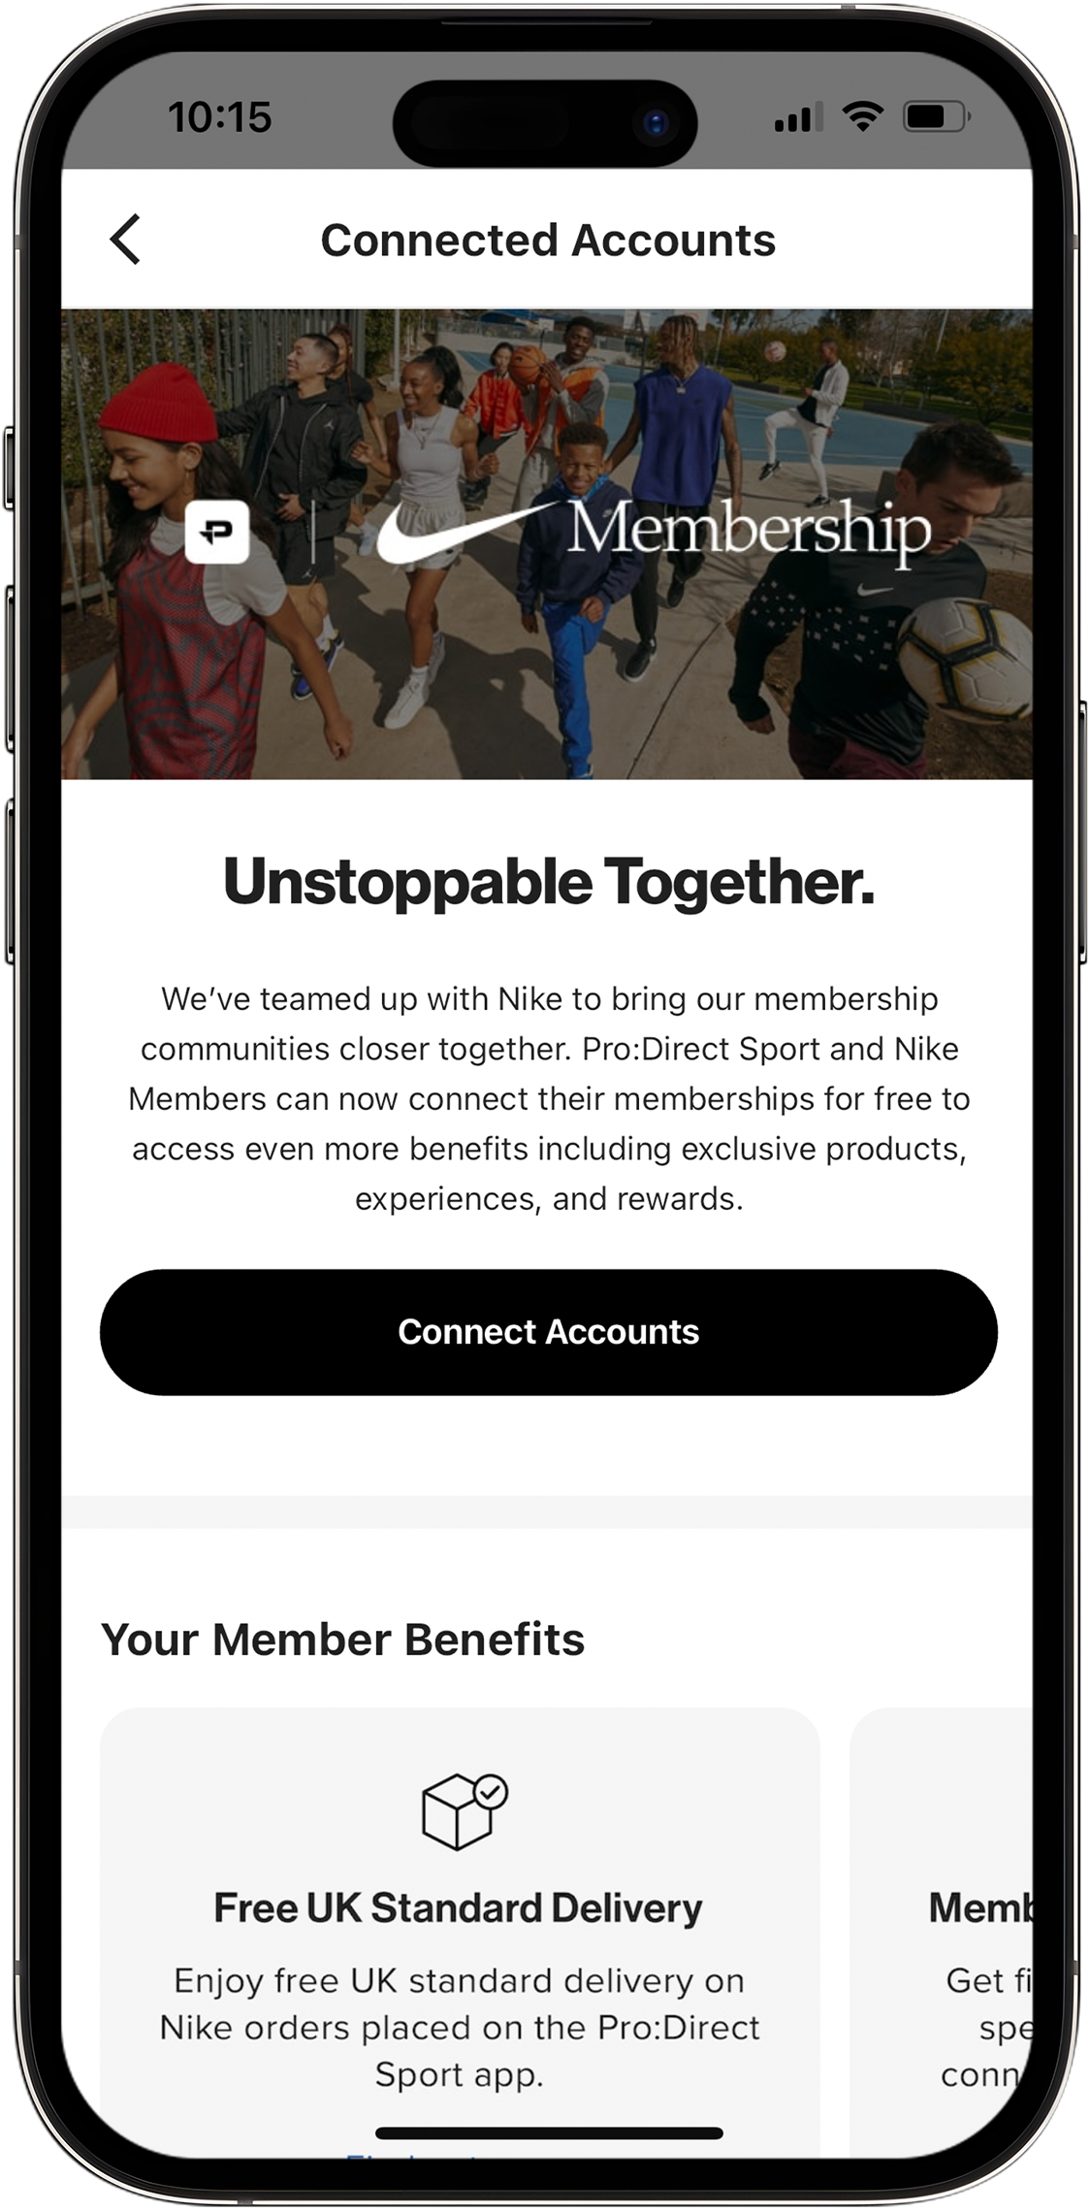Click the Connect Accounts button

point(549,1332)
